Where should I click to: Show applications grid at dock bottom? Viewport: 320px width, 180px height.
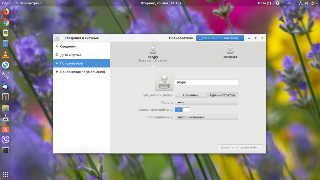tap(6, 175)
